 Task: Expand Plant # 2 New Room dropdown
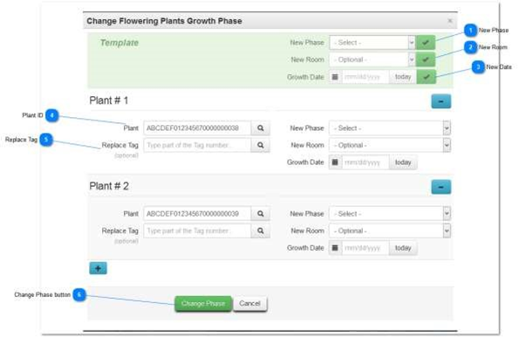pos(390,231)
